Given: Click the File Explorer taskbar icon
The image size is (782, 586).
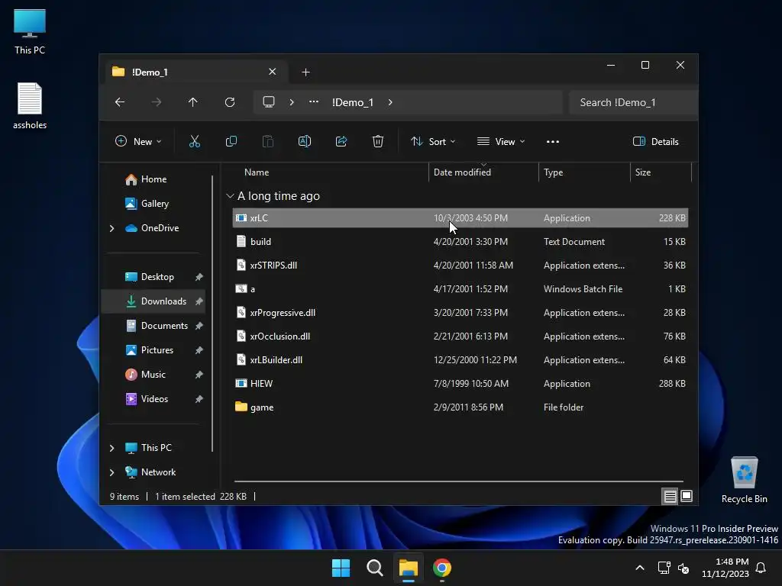Looking at the screenshot, I should coord(408,568).
